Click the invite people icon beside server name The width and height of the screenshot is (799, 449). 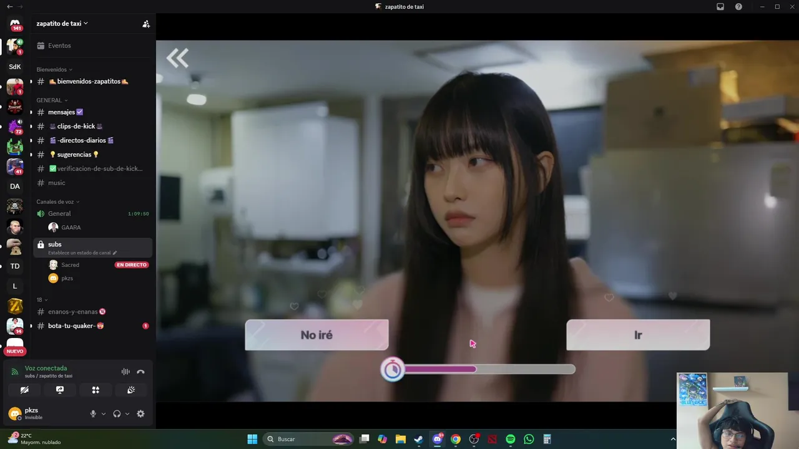[x=146, y=24]
